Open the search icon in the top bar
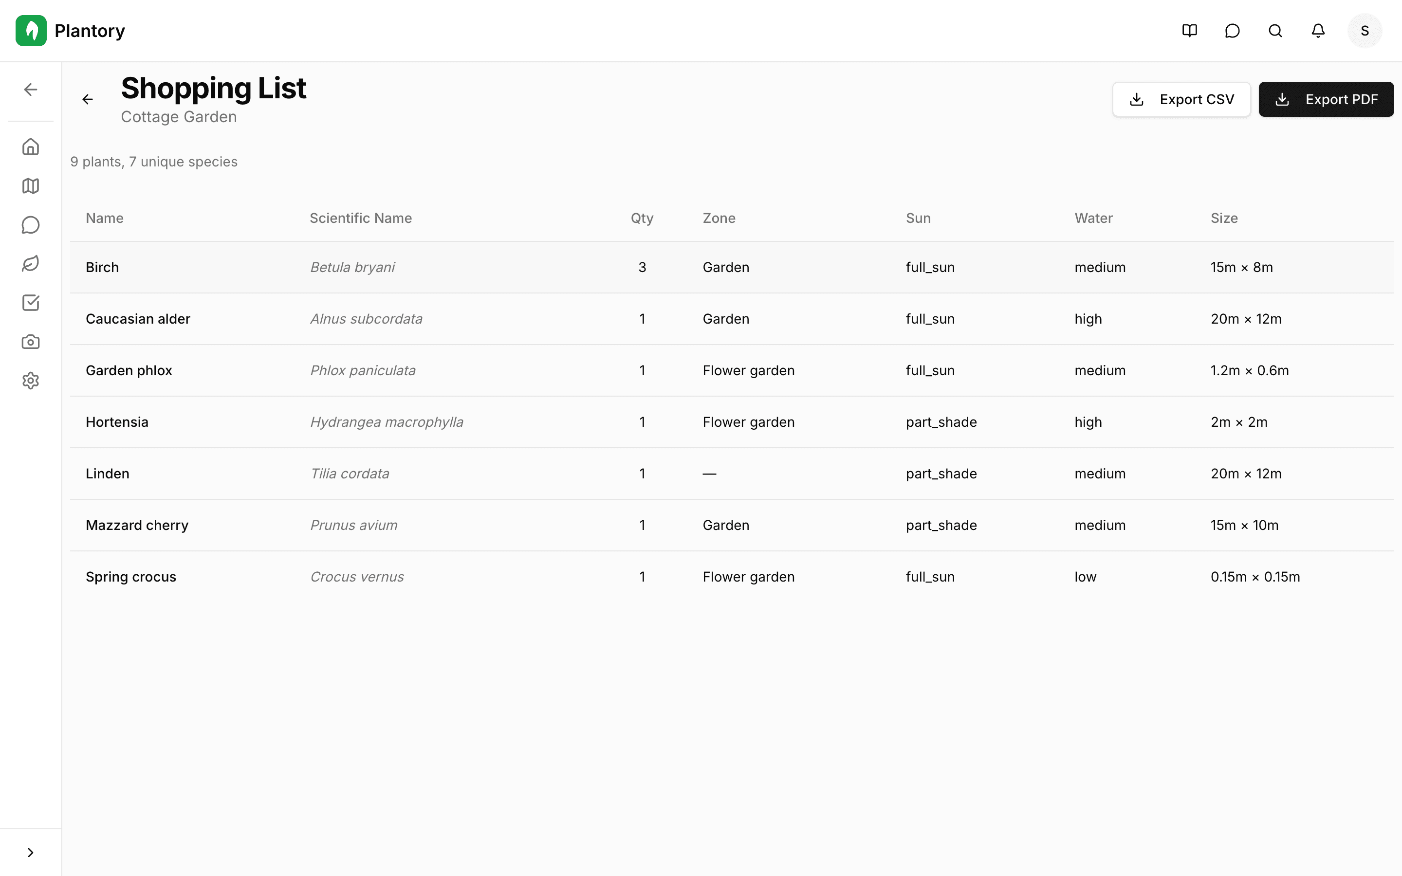The height and width of the screenshot is (876, 1402). (x=1274, y=31)
